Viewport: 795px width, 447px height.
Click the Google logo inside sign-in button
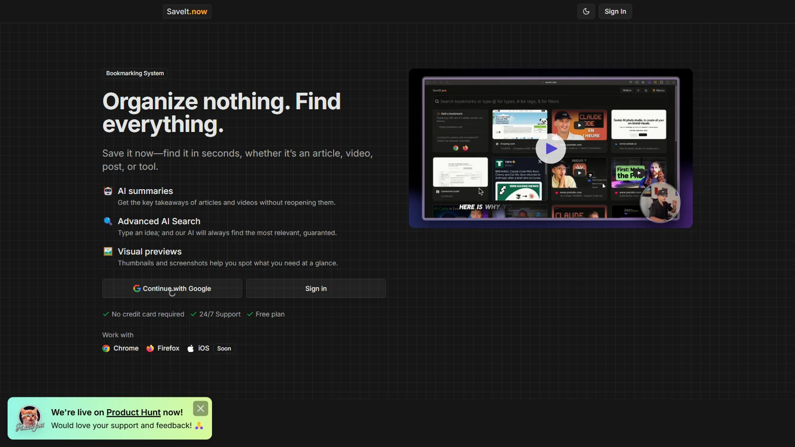tap(137, 289)
